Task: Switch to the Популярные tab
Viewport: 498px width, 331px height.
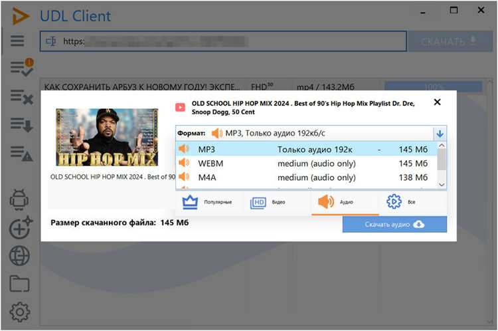Action: (209, 202)
